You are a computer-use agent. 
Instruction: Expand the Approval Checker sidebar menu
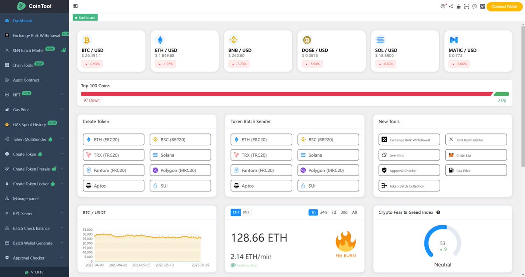(34, 258)
